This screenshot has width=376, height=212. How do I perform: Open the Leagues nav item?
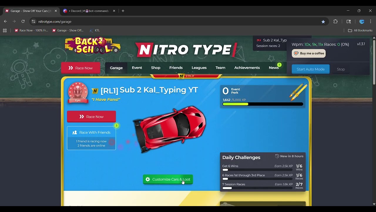pyautogui.click(x=199, y=68)
